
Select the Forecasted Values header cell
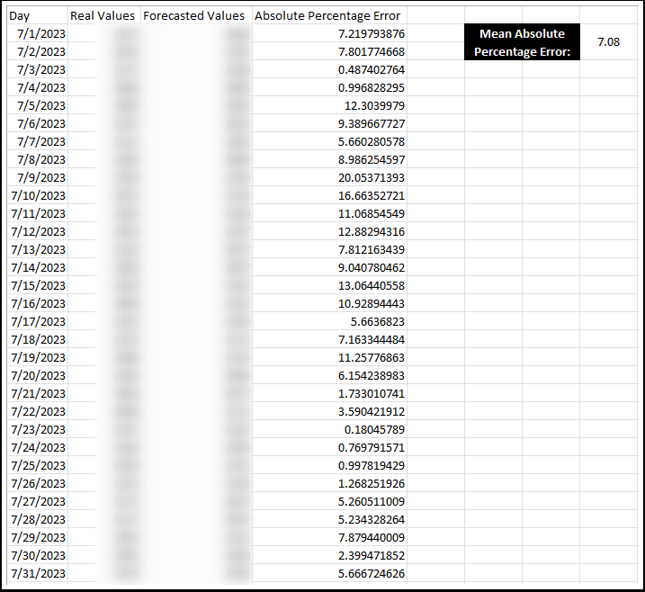pyautogui.click(x=196, y=15)
